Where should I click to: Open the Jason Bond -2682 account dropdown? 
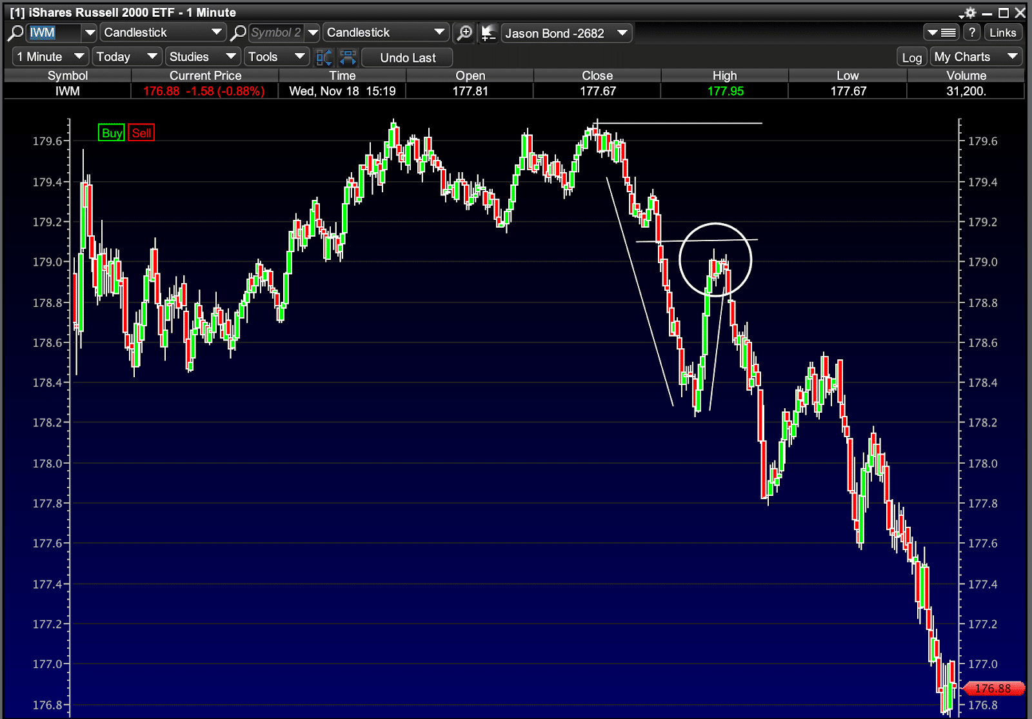(567, 33)
